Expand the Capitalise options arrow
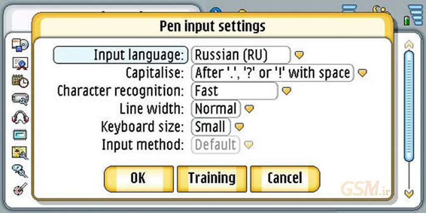Viewport: 426px width, 213px height. click(363, 73)
